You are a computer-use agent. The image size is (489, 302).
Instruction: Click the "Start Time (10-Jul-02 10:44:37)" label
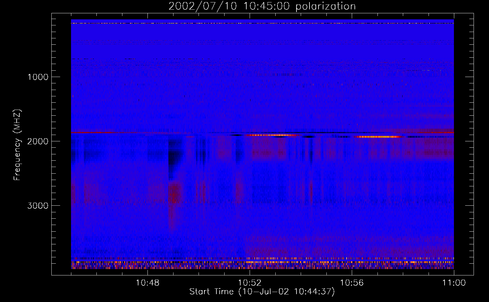click(x=262, y=292)
